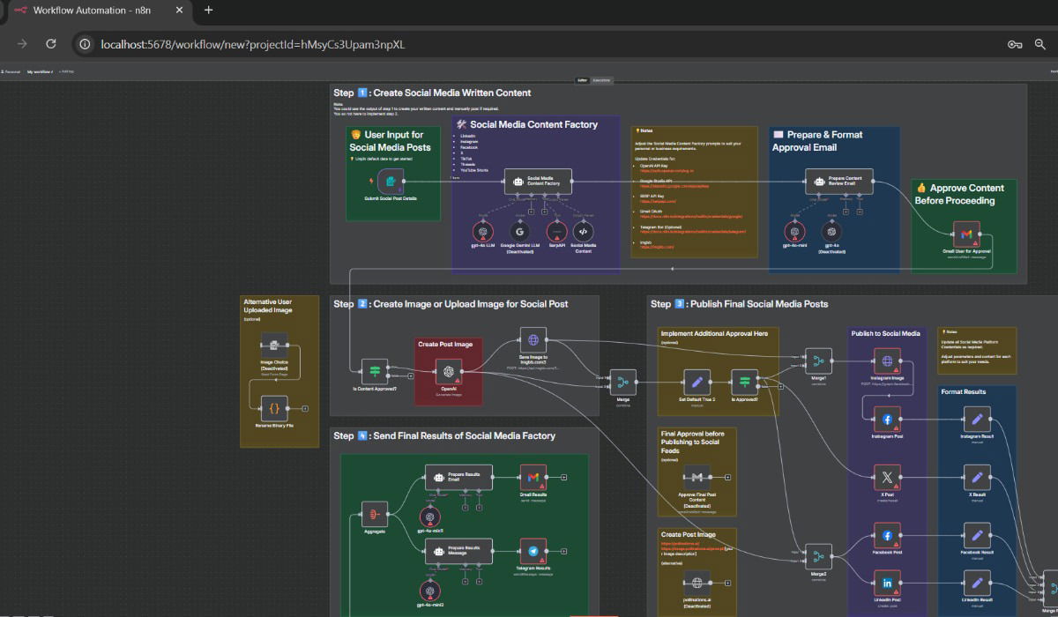Click the Google Gemini LLM node
Image resolution: width=1058 pixels, height=617 pixels.
click(x=518, y=232)
